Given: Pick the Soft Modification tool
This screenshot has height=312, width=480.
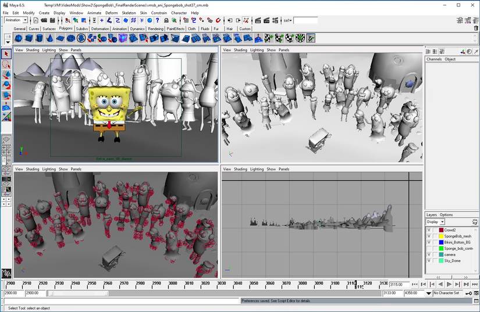Looking at the screenshot, I should [6, 106].
